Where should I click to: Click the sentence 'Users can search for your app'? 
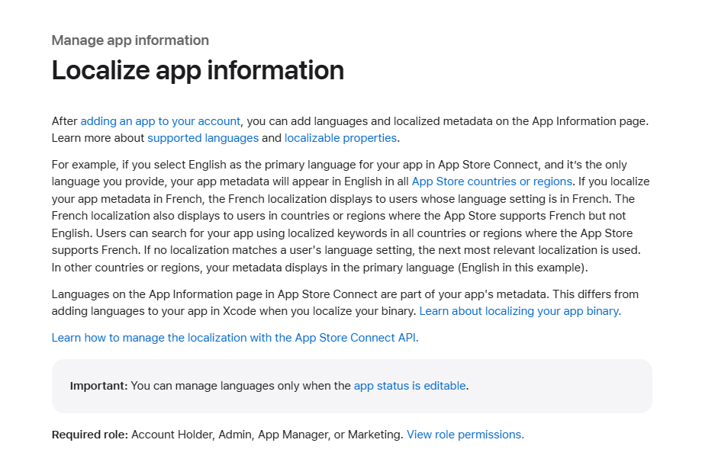pos(342,242)
